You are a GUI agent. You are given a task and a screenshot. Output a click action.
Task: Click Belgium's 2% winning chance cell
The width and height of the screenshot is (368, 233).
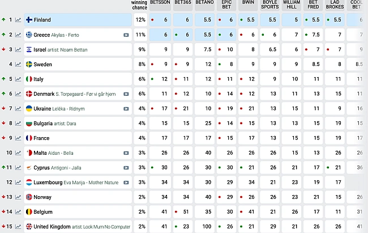click(141, 211)
